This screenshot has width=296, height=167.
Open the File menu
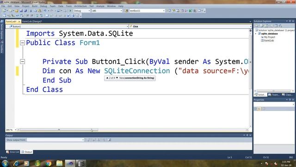coord(3,6)
